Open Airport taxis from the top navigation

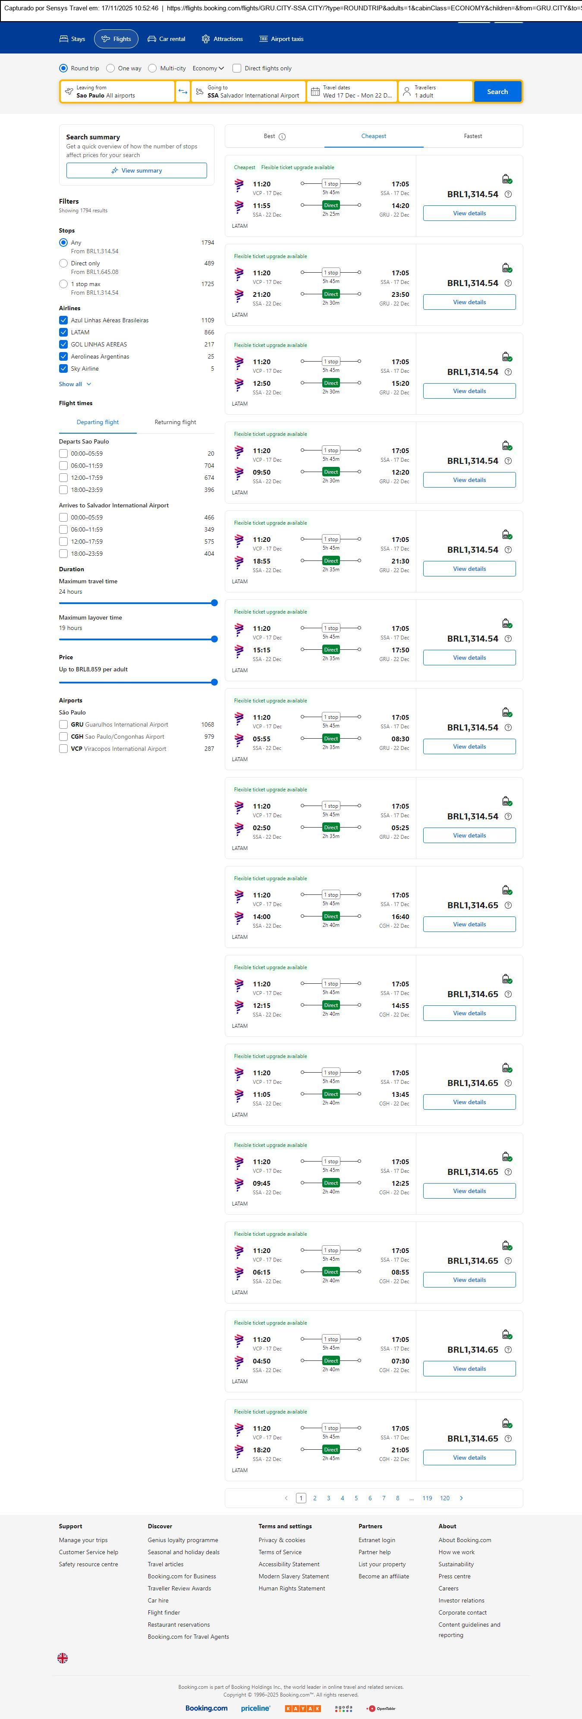click(281, 39)
